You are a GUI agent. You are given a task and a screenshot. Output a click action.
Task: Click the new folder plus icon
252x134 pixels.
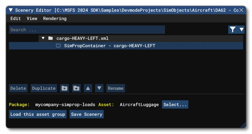pos(64,88)
